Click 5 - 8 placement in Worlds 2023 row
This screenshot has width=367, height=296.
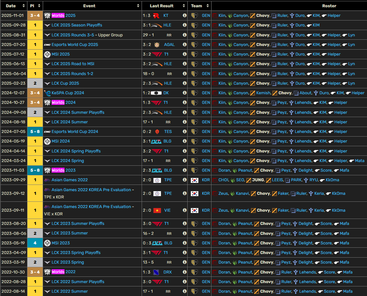point(35,170)
